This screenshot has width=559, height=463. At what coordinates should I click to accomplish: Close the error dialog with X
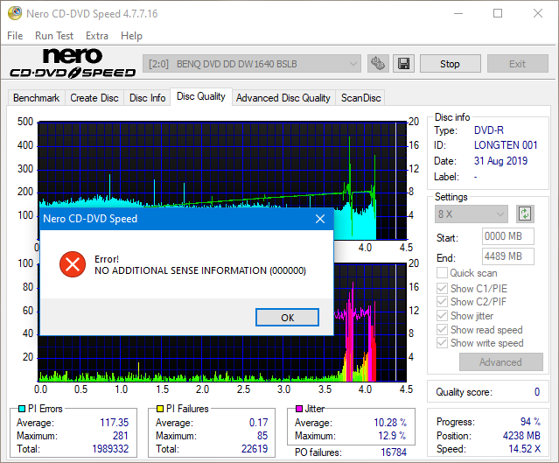[320, 219]
